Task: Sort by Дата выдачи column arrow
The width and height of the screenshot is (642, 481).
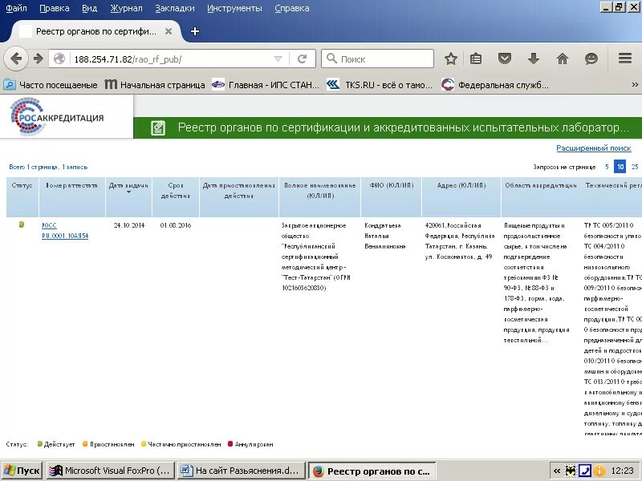Action: 128,192
